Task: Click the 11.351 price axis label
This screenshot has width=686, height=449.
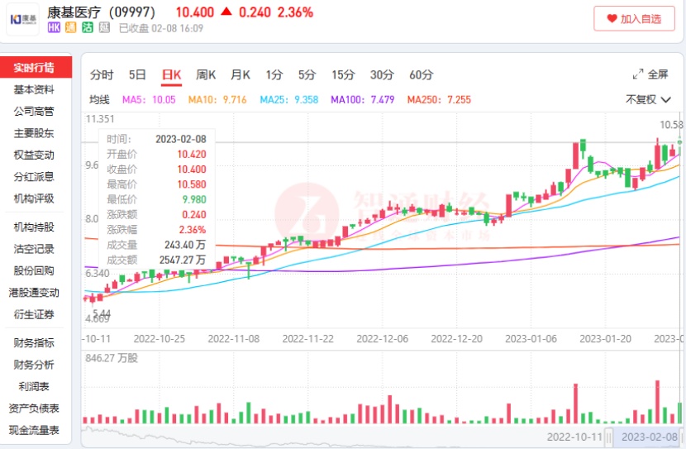Action: 100,119
